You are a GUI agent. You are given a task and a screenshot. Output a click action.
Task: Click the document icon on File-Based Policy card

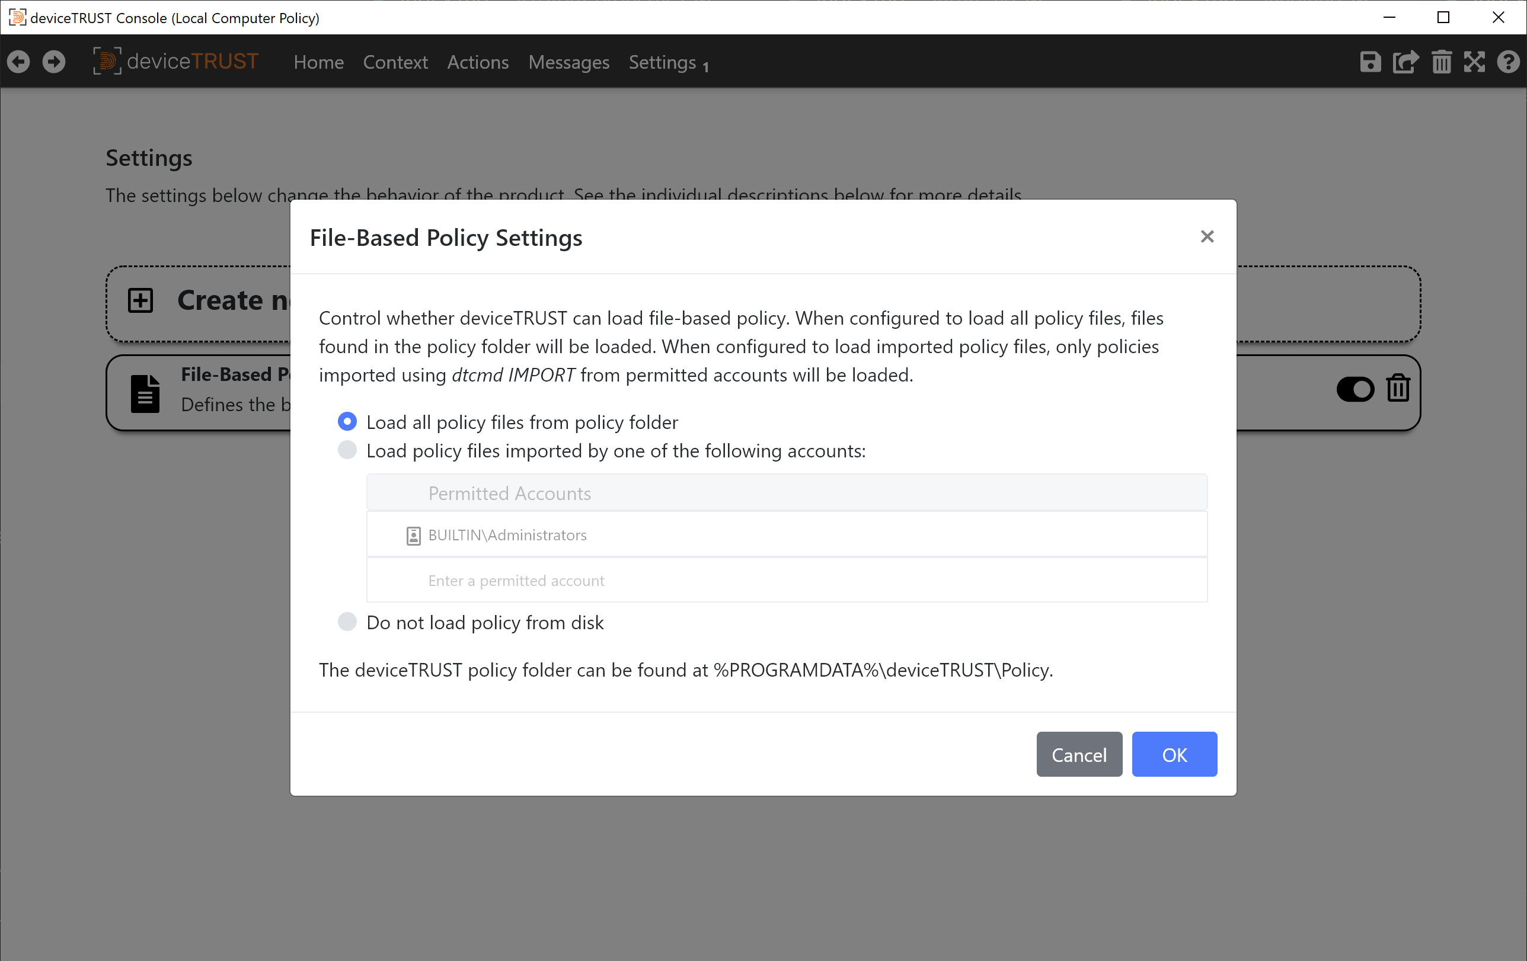pyautogui.click(x=145, y=393)
